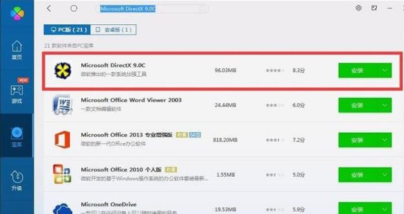Click the search box containing Microsoft DirectX 9.0C
Screen dimensions: 404x214
[x=152, y=9]
